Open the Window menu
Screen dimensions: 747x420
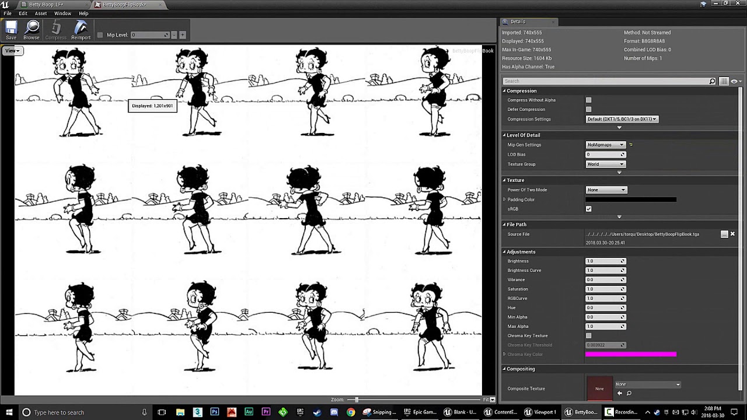coord(62,13)
